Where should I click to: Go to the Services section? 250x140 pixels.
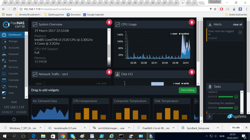[13, 67]
